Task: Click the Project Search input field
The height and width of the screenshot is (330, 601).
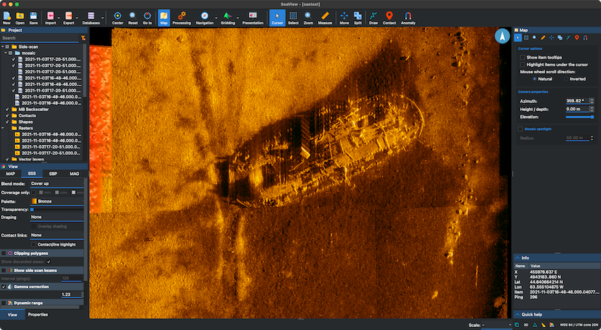Action: pos(40,38)
